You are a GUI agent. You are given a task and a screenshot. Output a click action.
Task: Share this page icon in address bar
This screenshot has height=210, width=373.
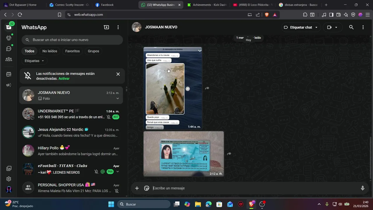(x=258, y=15)
